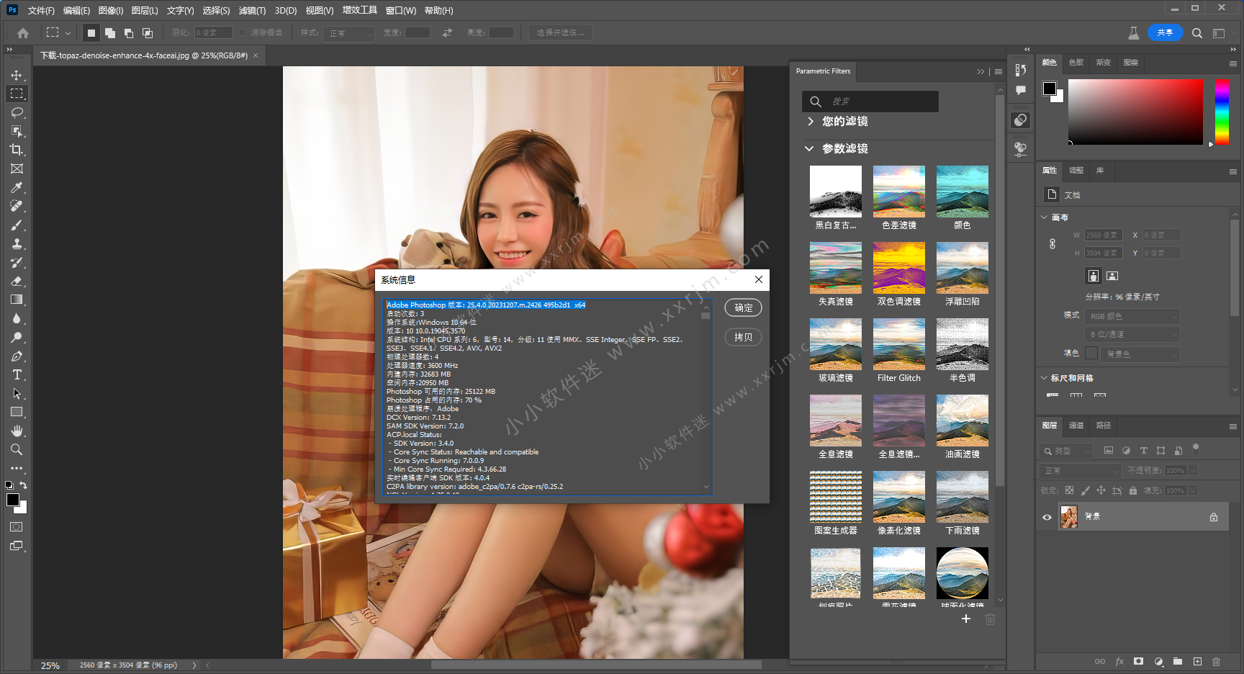Select the Spot Healing Brush tool
The height and width of the screenshot is (674, 1244).
click(x=17, y=206)
